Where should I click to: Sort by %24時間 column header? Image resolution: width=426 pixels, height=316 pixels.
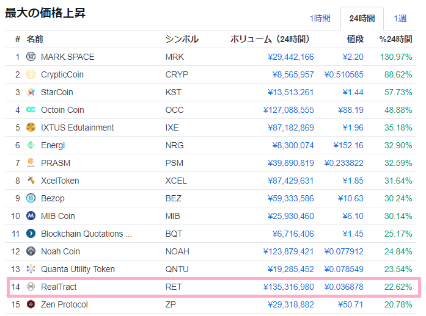pos(395,39)
